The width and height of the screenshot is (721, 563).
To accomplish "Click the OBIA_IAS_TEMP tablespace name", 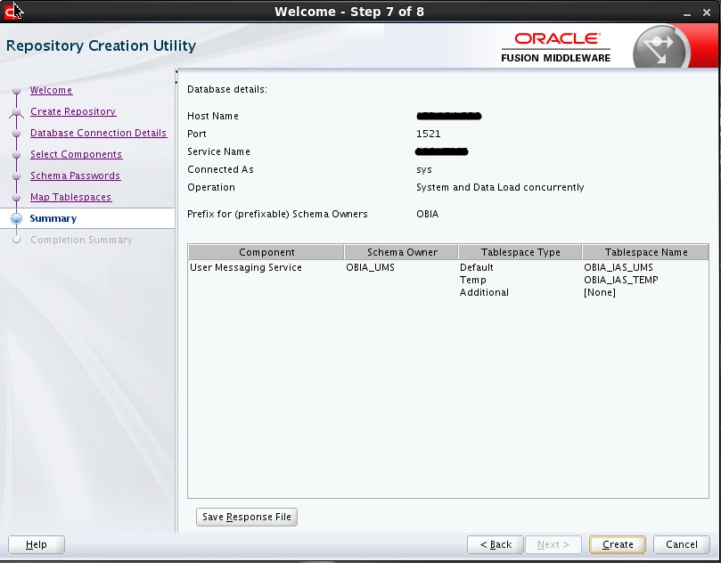I will [621, 280].
